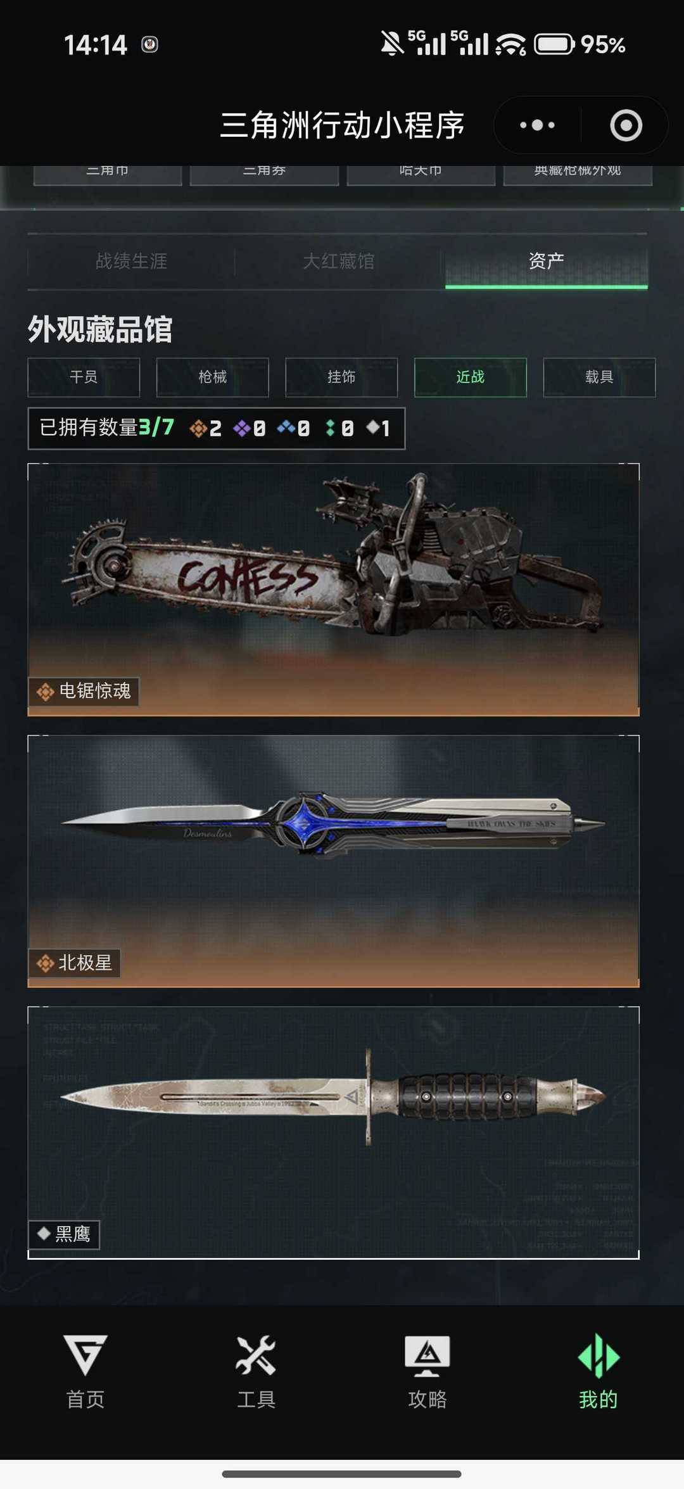
Task: Tap the orange rarity count icon
Action: 198,429
